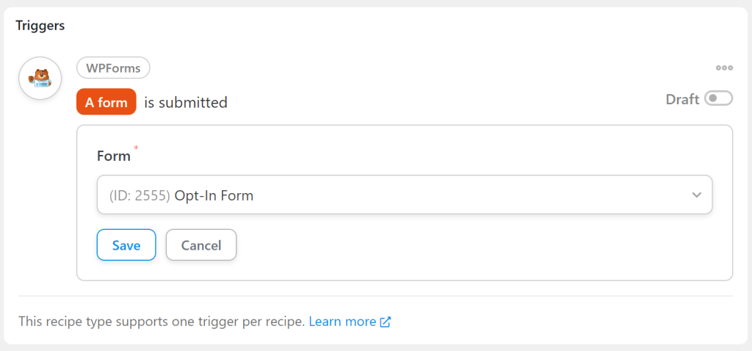
Task: Click the form ID 2555 prefix text
Action: [140, 195]
